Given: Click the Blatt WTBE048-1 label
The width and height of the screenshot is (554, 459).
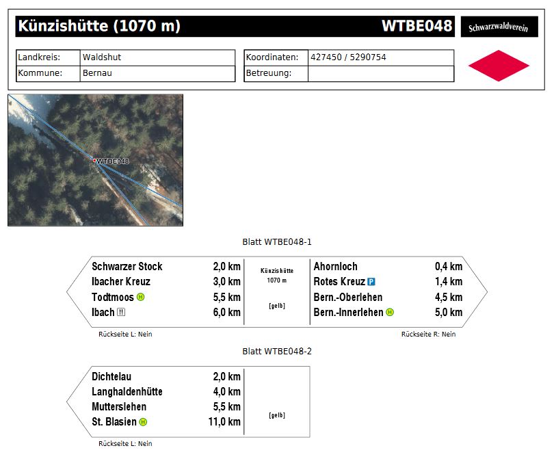Looking at the screenshot, I should coord(277,242).
